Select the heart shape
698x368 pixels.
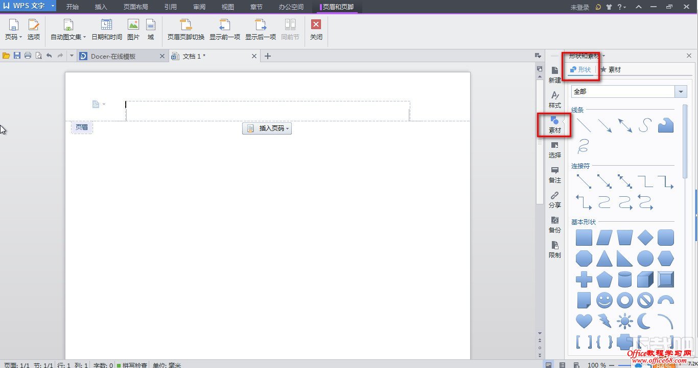[584, 321]
